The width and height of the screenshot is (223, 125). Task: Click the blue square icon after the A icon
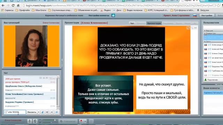[57, 112]
